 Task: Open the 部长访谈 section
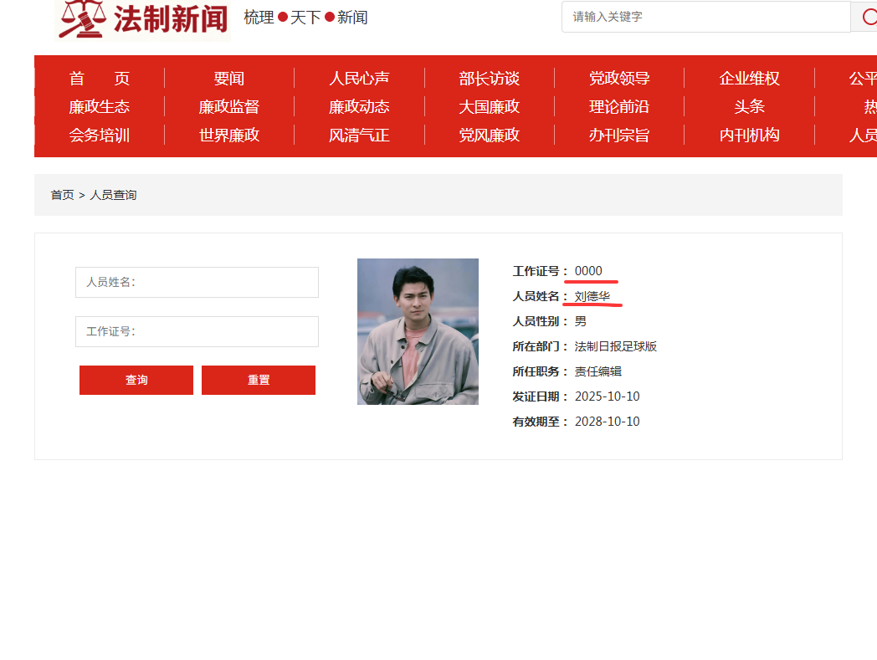[488, 78]
